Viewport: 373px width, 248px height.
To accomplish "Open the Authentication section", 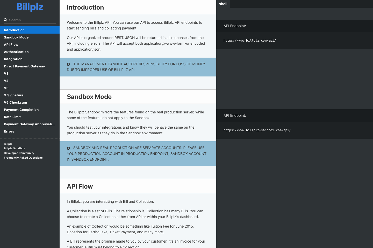I will [16, 52].
